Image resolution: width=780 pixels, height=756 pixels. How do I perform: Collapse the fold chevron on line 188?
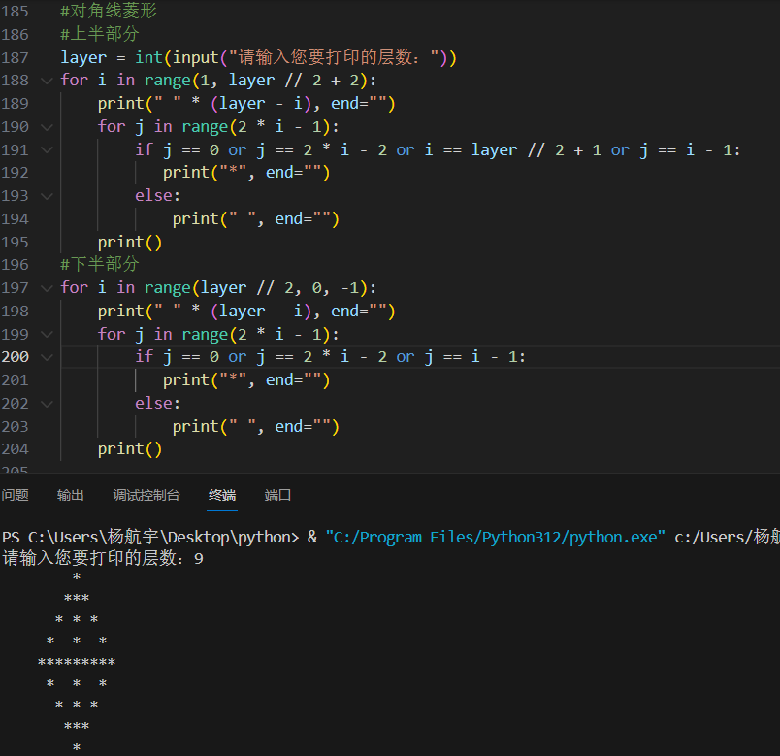tap(47, 81)
